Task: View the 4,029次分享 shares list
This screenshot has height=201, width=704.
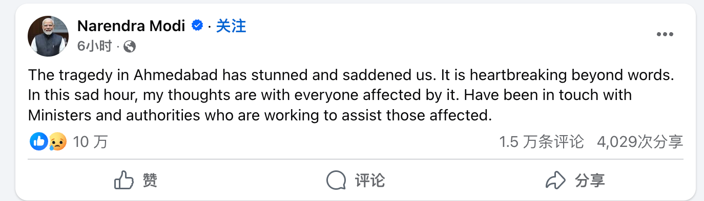Action: tap(640, 141)
